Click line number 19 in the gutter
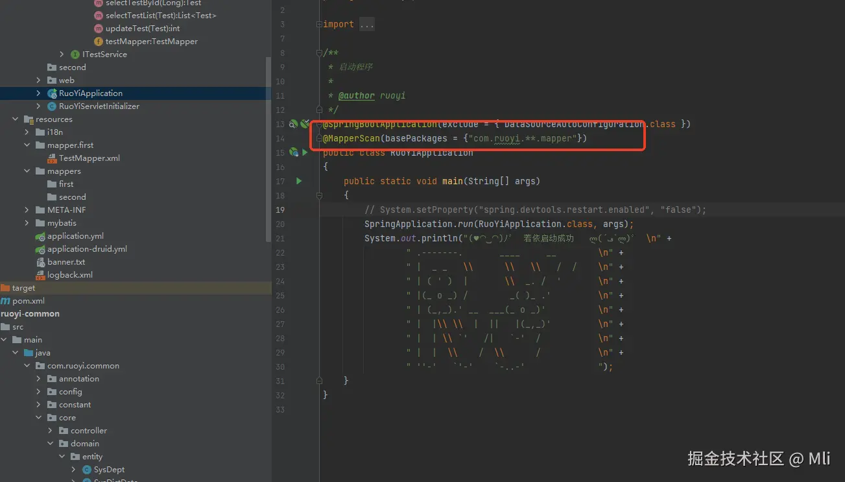The image size is (845, 482). pos(280,210)
